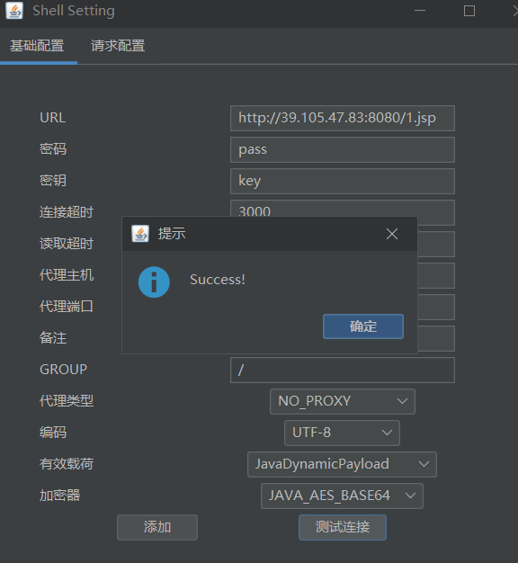This screenshot has width=518, height=563.
Task: Click the blue info icon beside Success!
Action: (x=154, y=281)
